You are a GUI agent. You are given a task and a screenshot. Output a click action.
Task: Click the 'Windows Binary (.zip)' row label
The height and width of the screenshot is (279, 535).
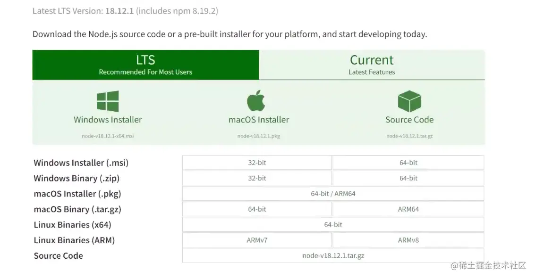[76, 178]
